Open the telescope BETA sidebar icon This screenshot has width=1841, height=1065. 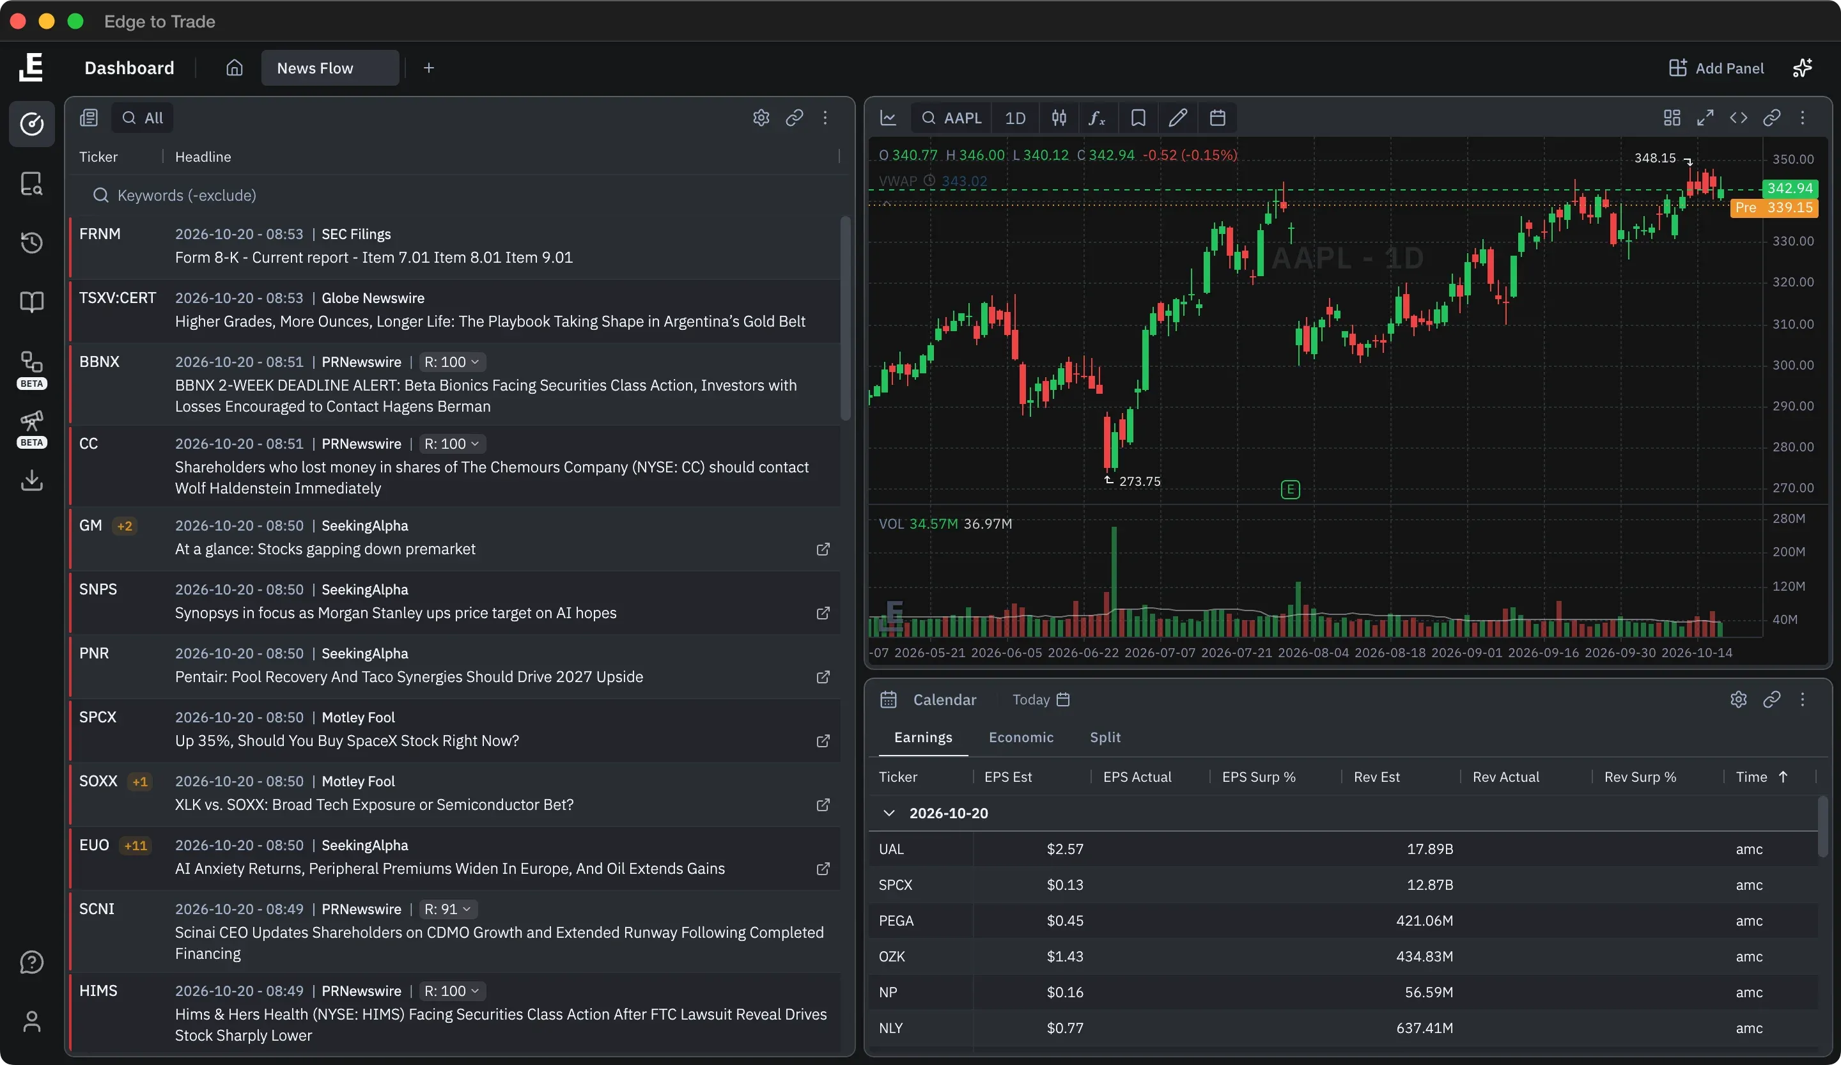coord(31,428)
